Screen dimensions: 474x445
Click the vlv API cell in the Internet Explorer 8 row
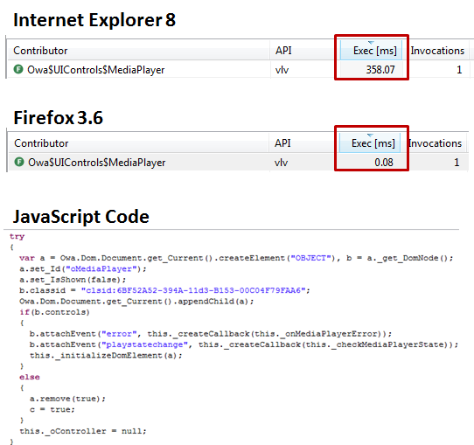coord(282,70)
